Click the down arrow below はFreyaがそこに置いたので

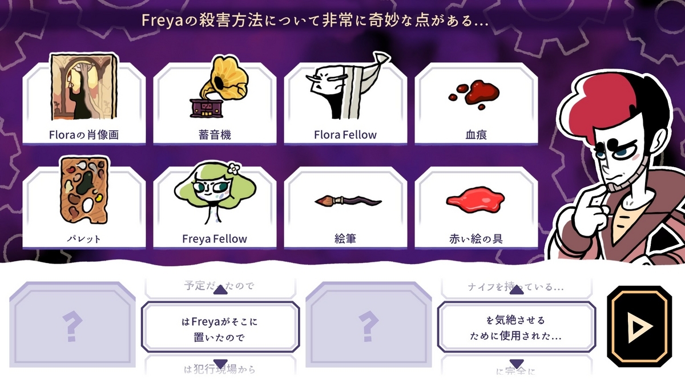pyautogui.click(x=220, y=364)
